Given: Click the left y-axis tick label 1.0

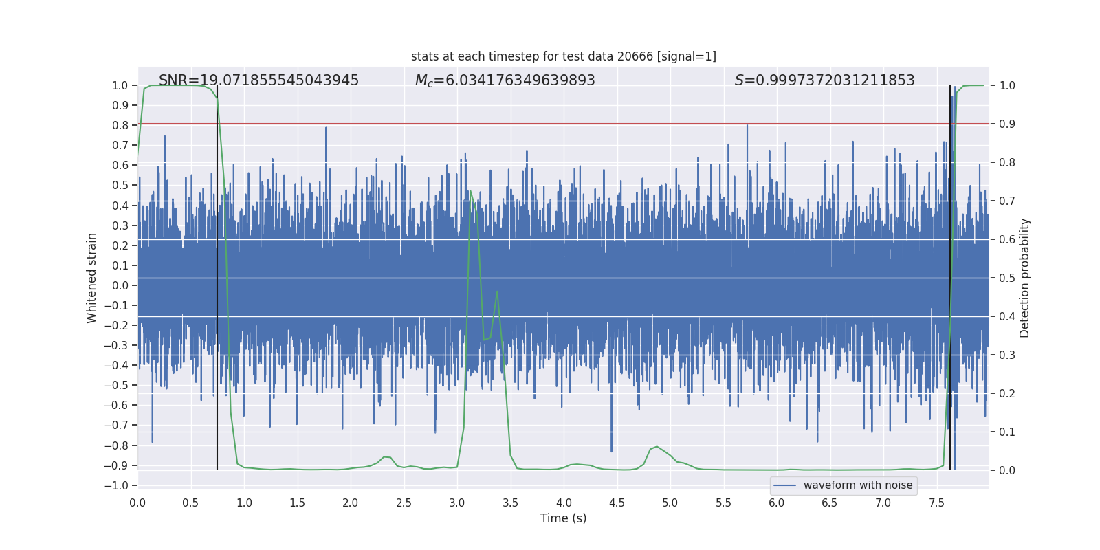Looking at the screenshot, I should click(120, 86).
